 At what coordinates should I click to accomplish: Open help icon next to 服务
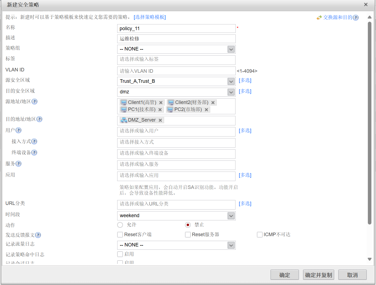click(x=18, y=164)
